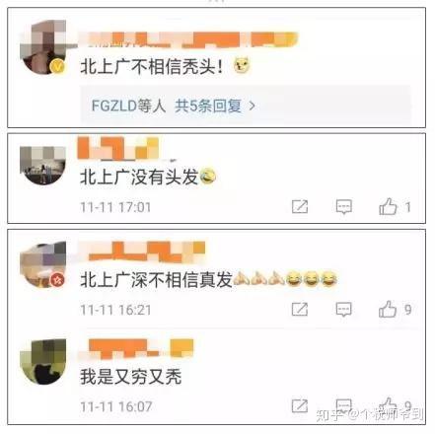Open username above 我是又穷又秃 comment
This screenshot has width=435, height=434.
click(136, 348)
